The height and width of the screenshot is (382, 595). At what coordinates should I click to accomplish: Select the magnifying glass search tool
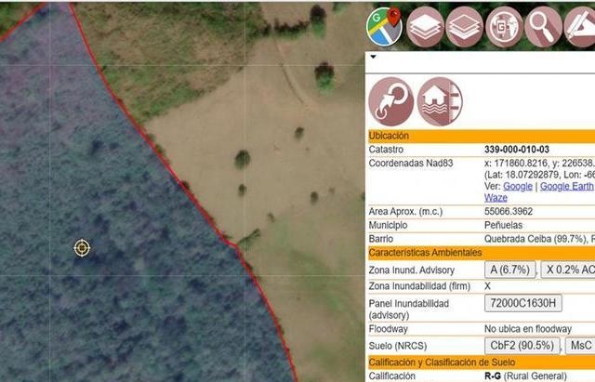[543, 27]
